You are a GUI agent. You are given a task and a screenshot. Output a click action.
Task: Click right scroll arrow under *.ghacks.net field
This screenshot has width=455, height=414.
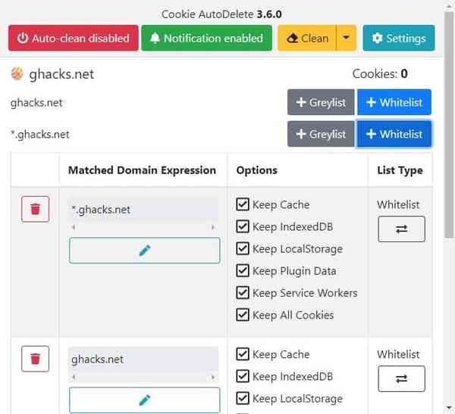[x=213, y=227]
